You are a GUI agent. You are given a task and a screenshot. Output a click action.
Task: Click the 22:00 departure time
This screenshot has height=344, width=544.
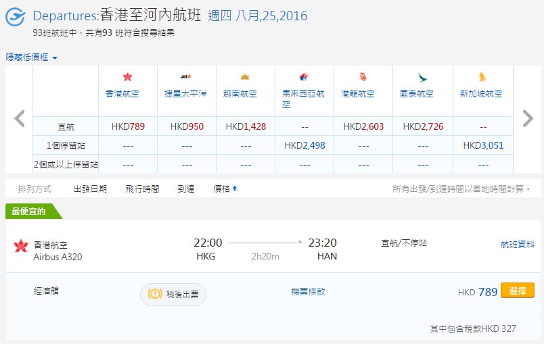pos(208,243)
